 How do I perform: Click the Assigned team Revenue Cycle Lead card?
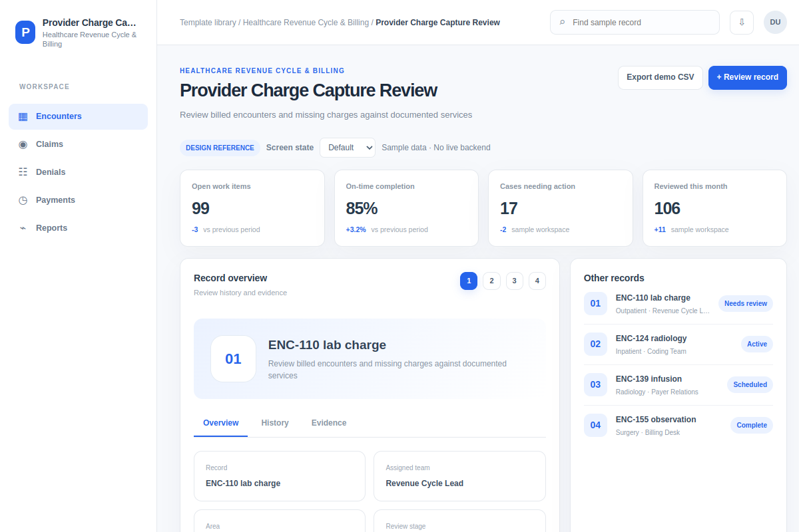(460, 476)
